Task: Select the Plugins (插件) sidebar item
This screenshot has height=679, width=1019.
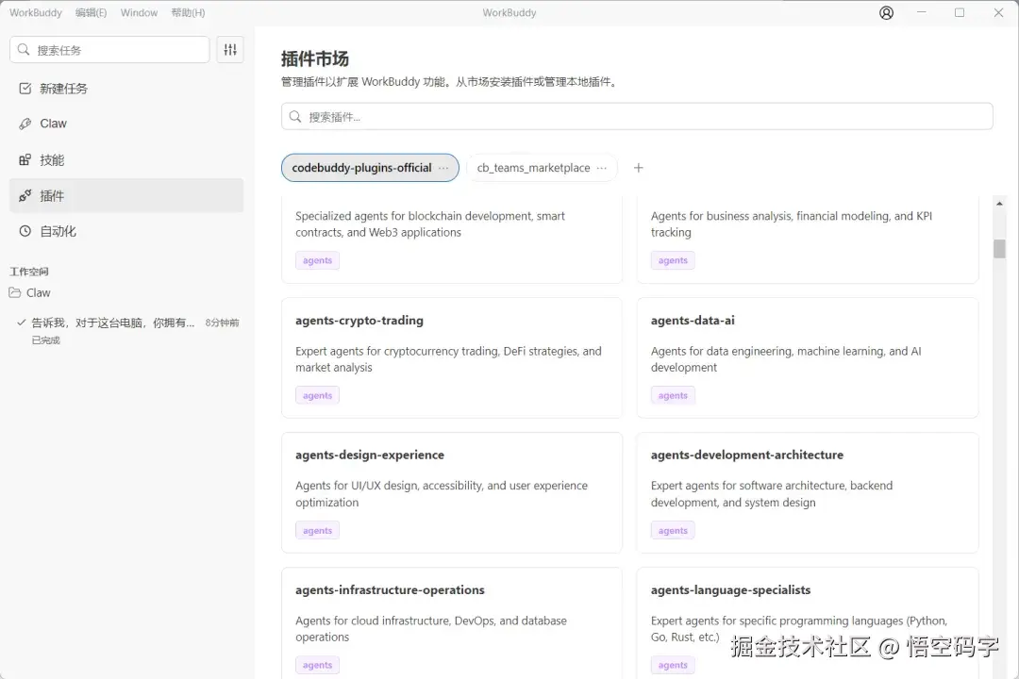Action: 52,196
